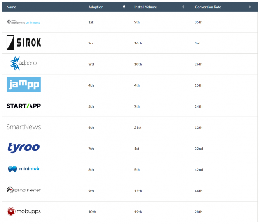259x224 pixels.
Task: Open the minimob logo
Action: tap(23, 169)
